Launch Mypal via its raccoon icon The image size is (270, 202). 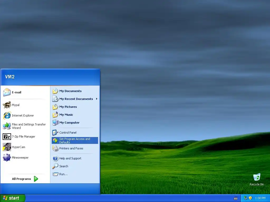(7, 105)
